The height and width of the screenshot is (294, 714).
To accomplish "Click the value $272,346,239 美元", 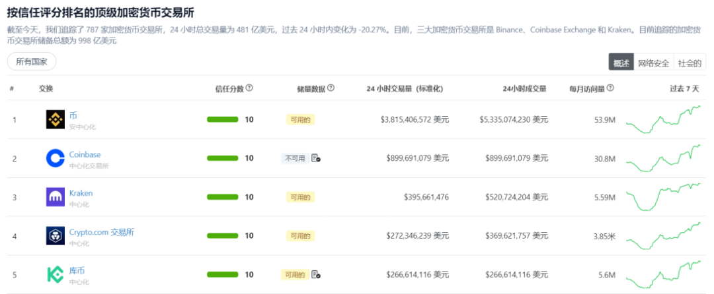I will (x=418, y=236).
